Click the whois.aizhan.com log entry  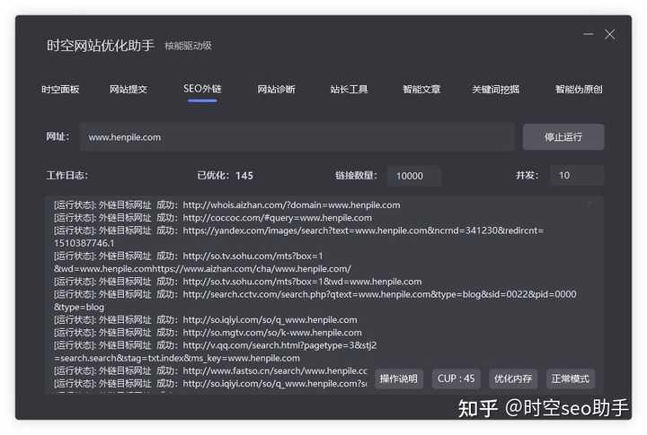tap(227, 204)
